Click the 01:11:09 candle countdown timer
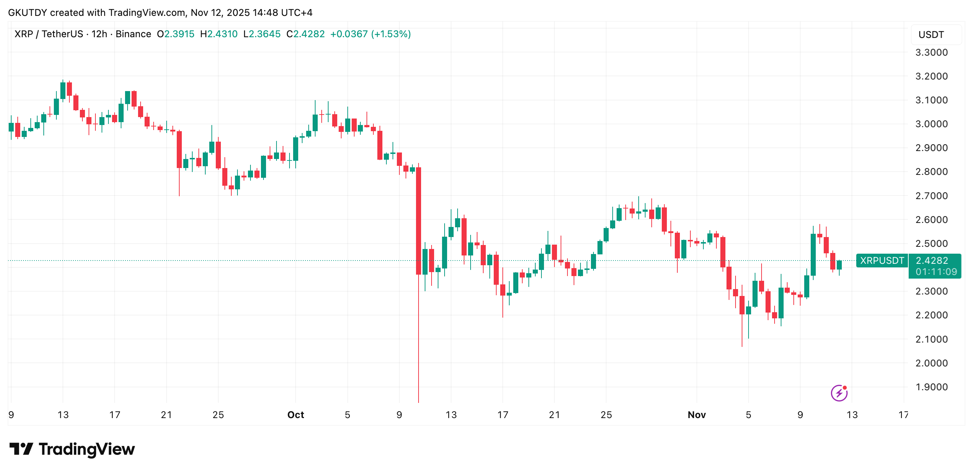973x473 pixels. [936, 272]
